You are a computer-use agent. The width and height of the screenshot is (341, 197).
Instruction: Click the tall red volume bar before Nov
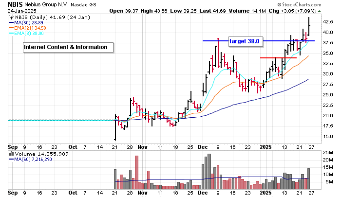pyautogui.click(x=136, y=172)
